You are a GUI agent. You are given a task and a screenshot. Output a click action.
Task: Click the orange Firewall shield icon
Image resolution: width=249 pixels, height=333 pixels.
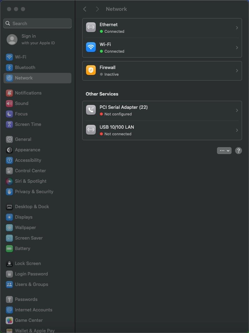91,70
